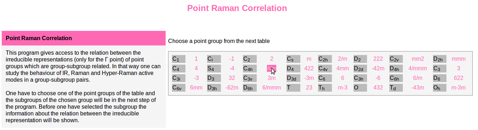Screen dimensions: 478x130
Task: Click the gray C2v symbol cell
Action: (396, 59)
